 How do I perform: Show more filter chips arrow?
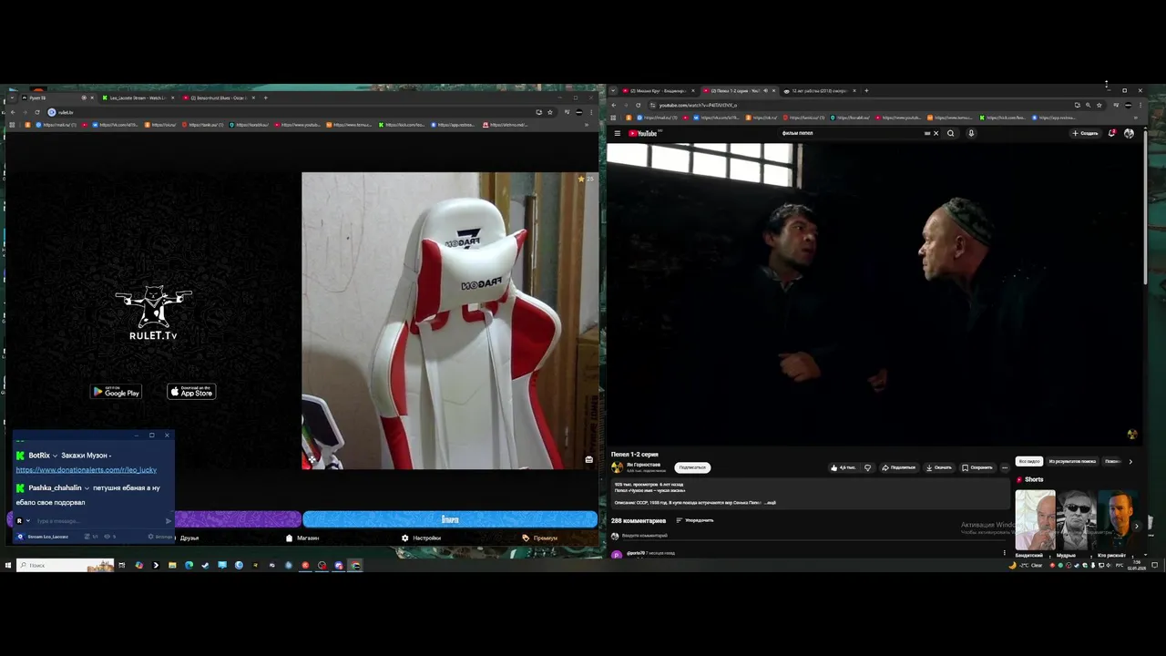[1130, 461]
